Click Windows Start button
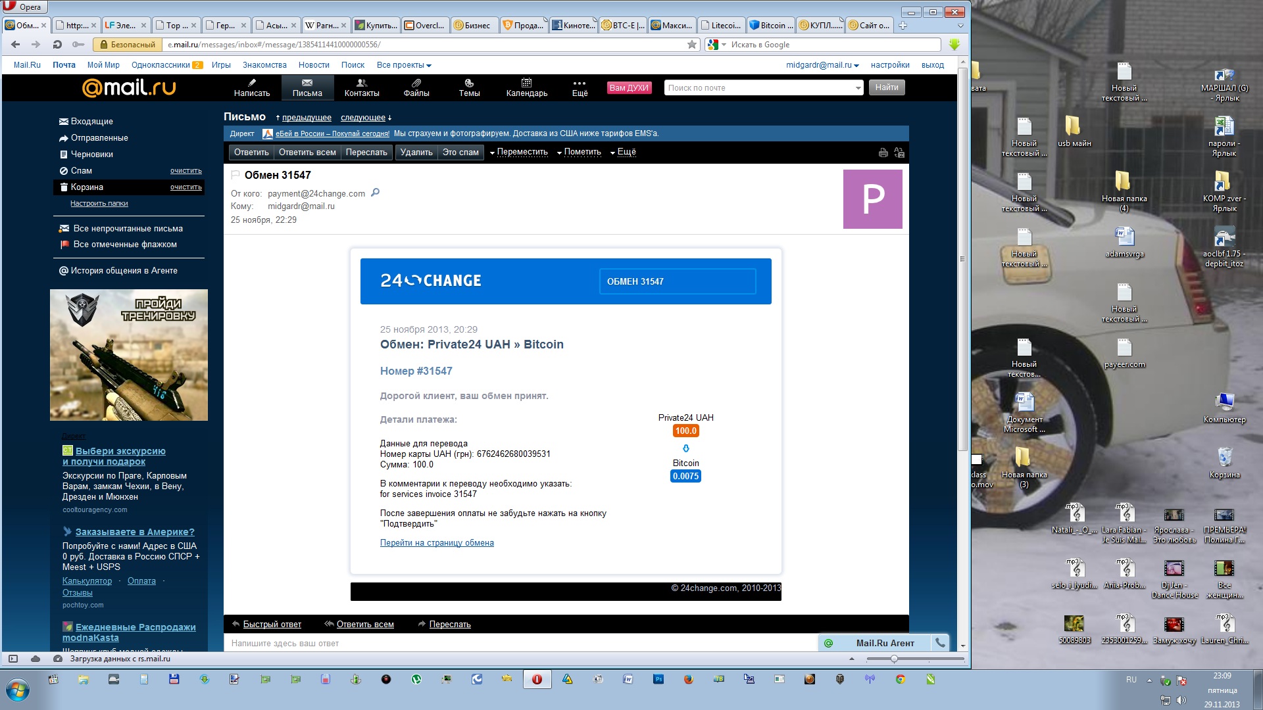Viewport: 1263px width, 710px height. coord(18,690)
